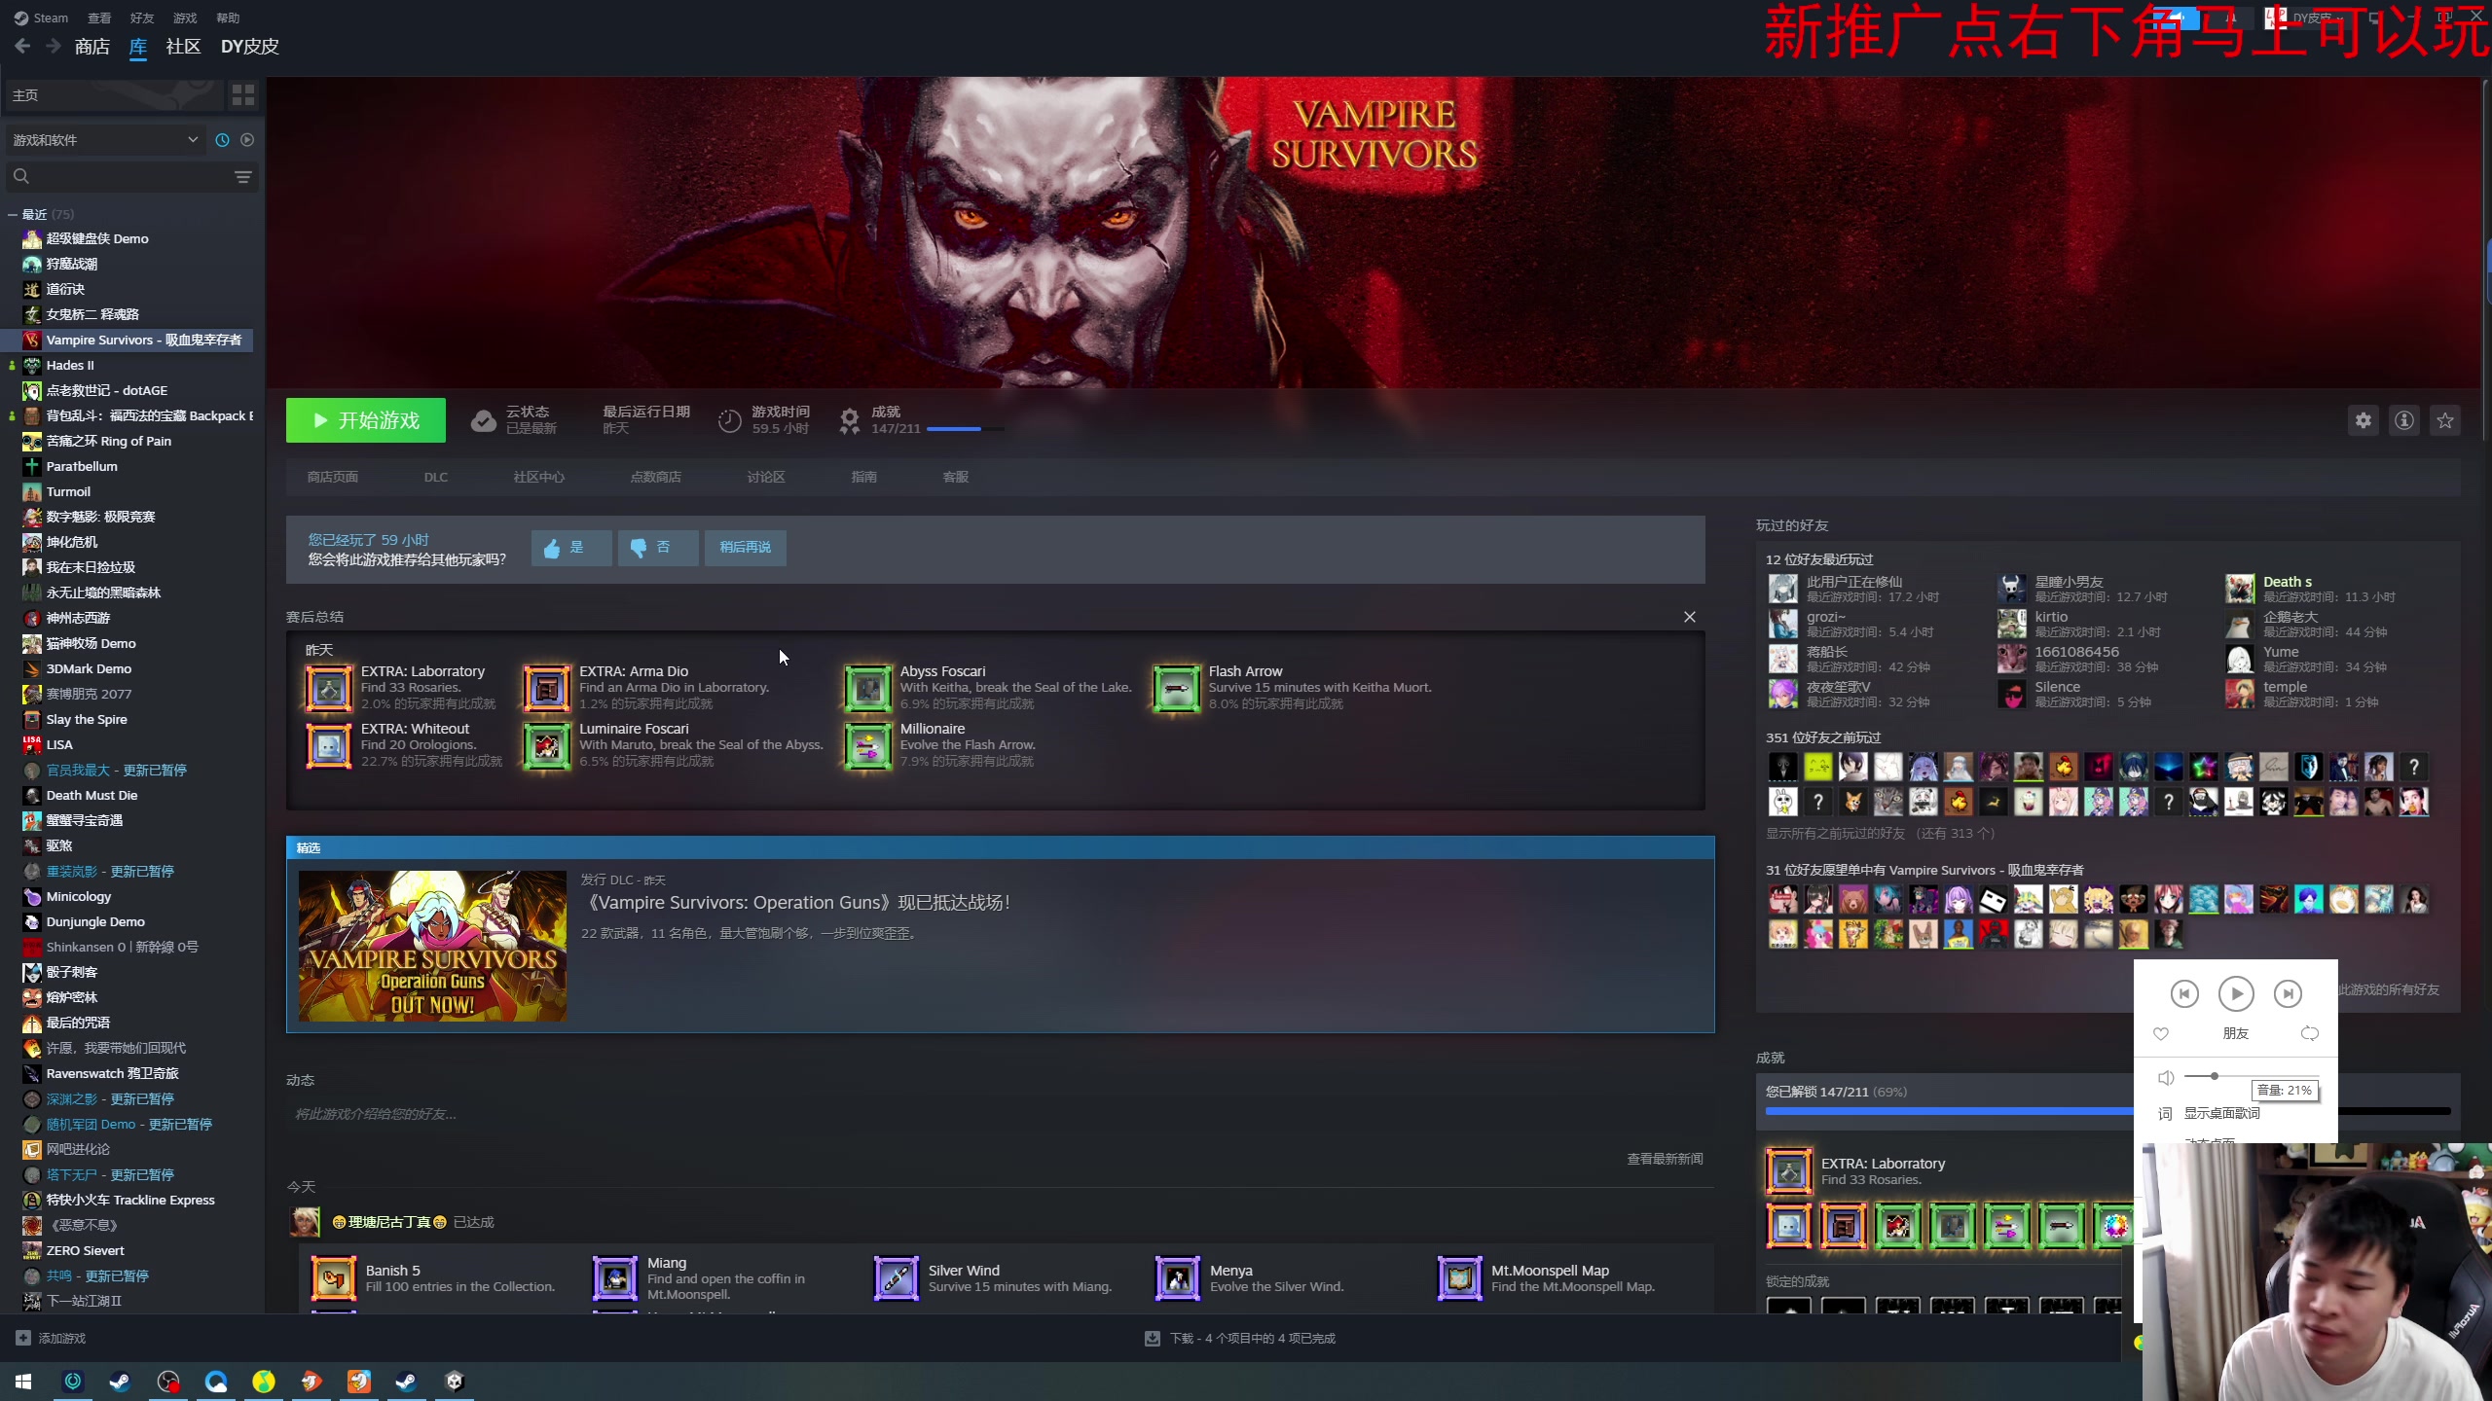
Task: Open 查看 view menu
Action: [99, 18]
